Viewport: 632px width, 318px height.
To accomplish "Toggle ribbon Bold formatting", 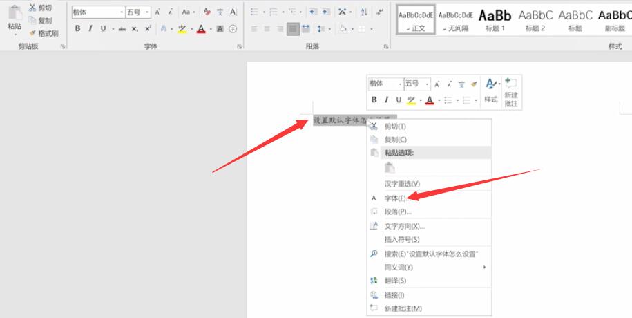I will click(78, 28).
